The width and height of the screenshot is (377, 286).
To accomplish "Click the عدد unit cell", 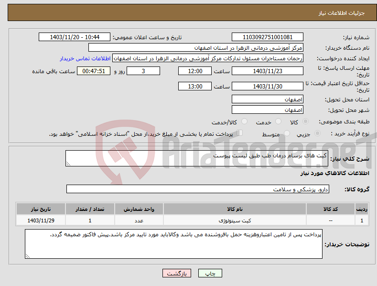I will point(139,220).
